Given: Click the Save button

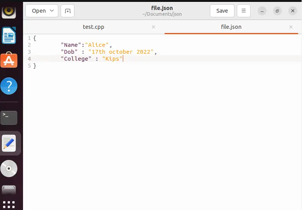Looking at the screenshot, I should pyautogui.click(x=222, y=11).
